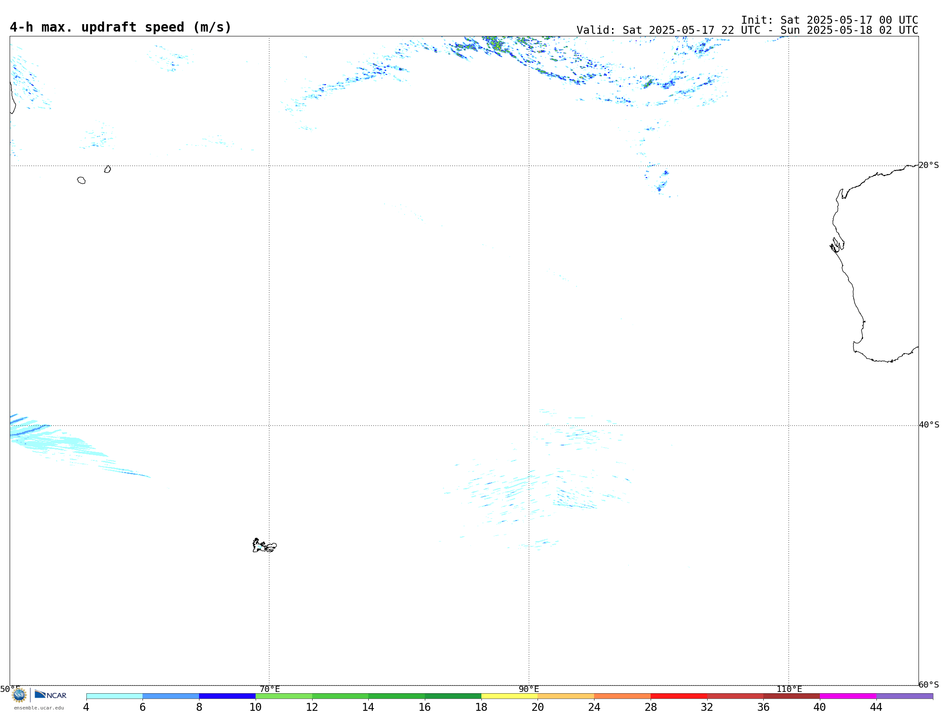Click the colorbar tick label 10

(256, 707)
